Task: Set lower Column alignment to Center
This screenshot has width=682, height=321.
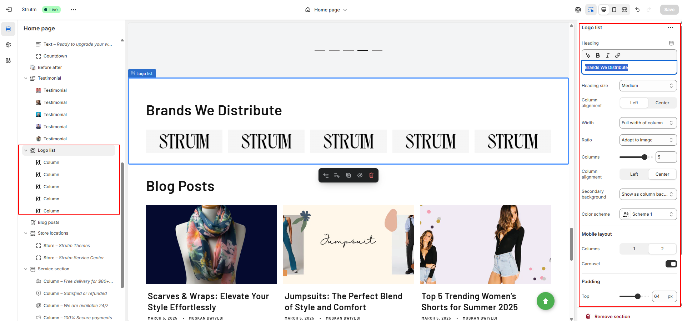Action: 662,174
